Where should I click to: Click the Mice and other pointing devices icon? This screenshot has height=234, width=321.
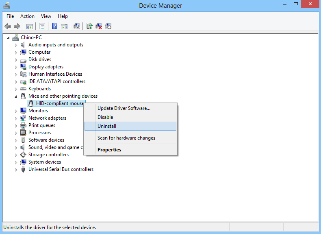coord(23,96)
